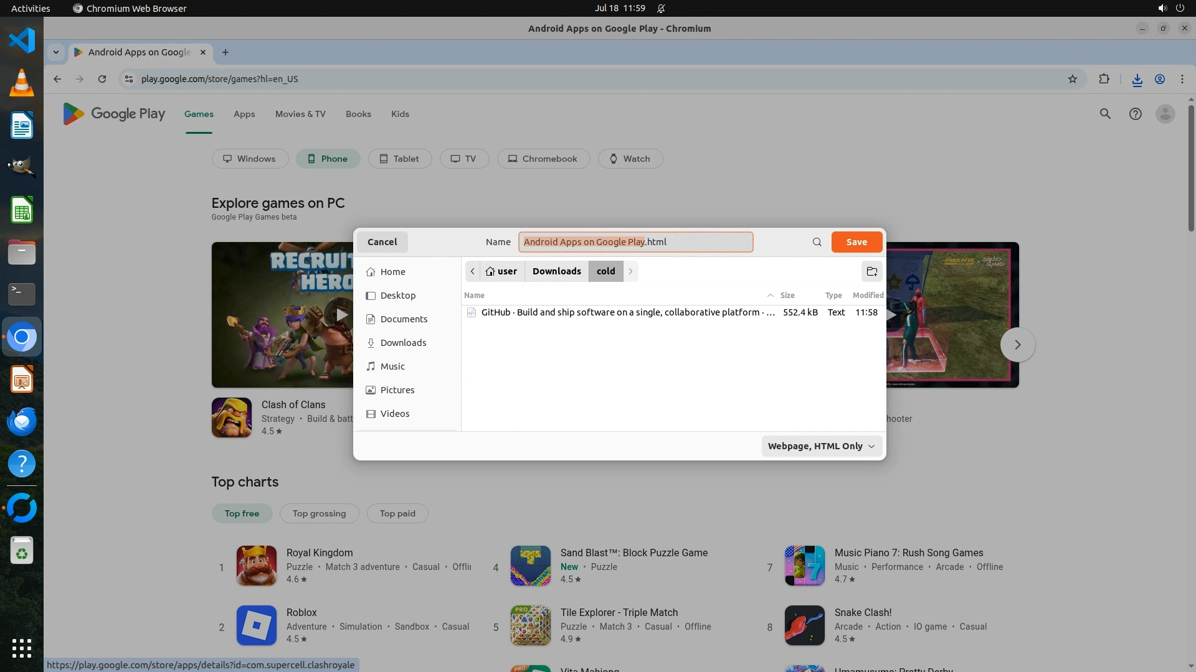1196x672 pixels.
Task: Select the Top free chart filter
Action: [242, 513]
